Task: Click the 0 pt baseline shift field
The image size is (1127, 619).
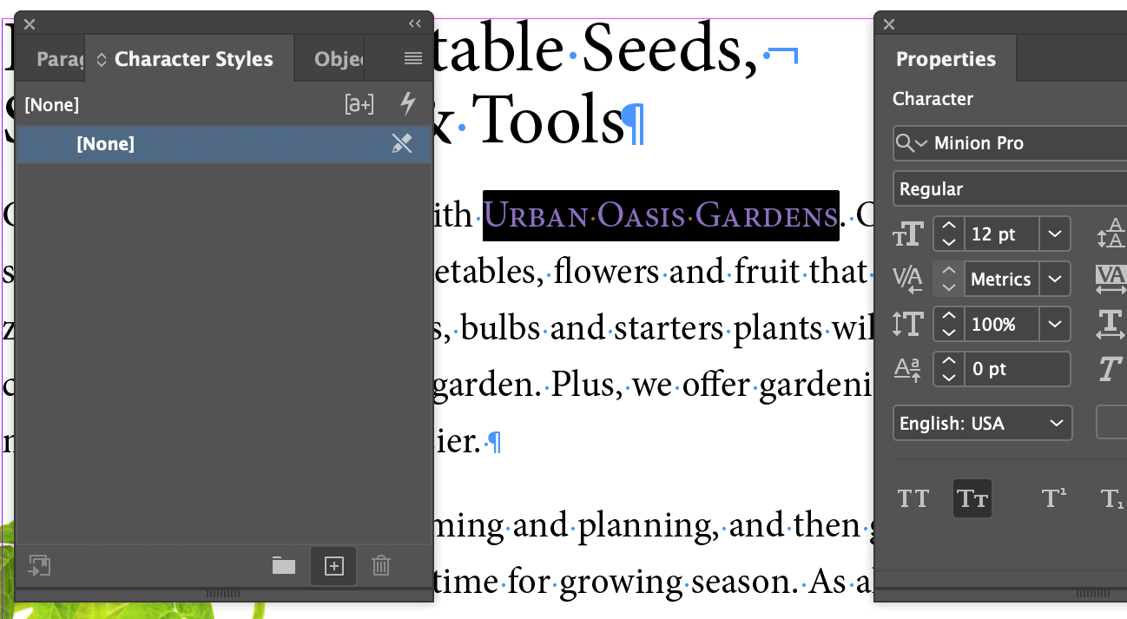Action: [x=1018, y=369]
